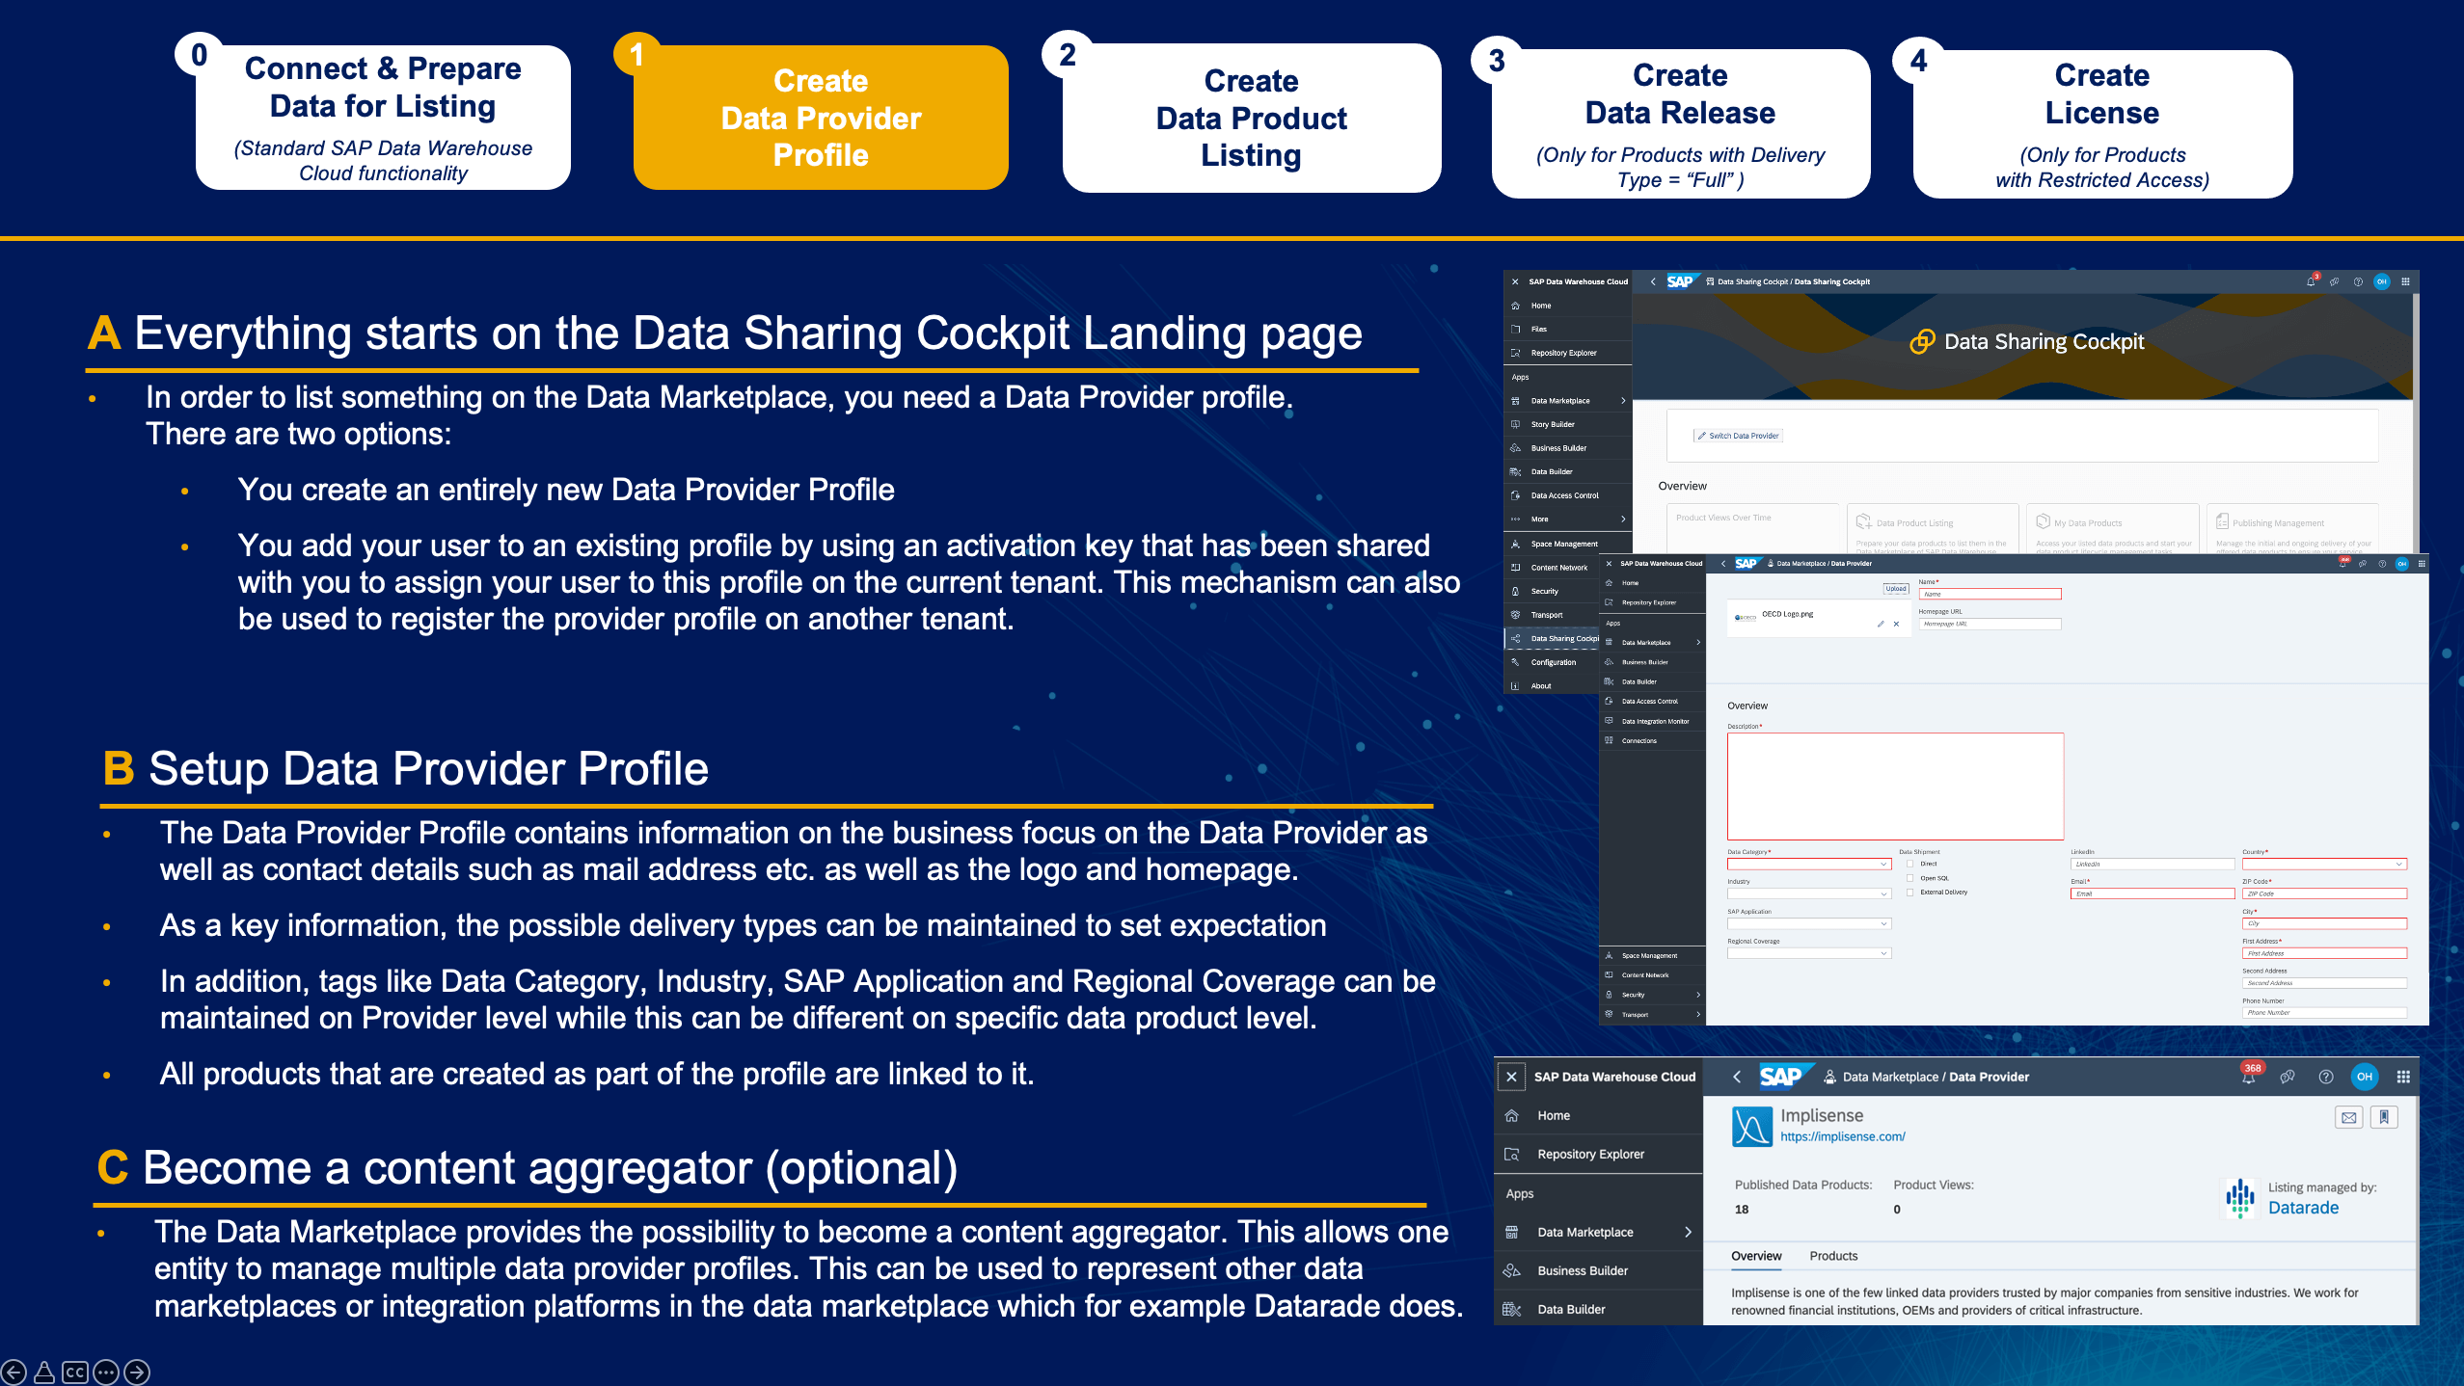Click the bookmark icon for Implisense
The width and height of the screenshot is (2464, 1386).
[x=2384, y=1117]
